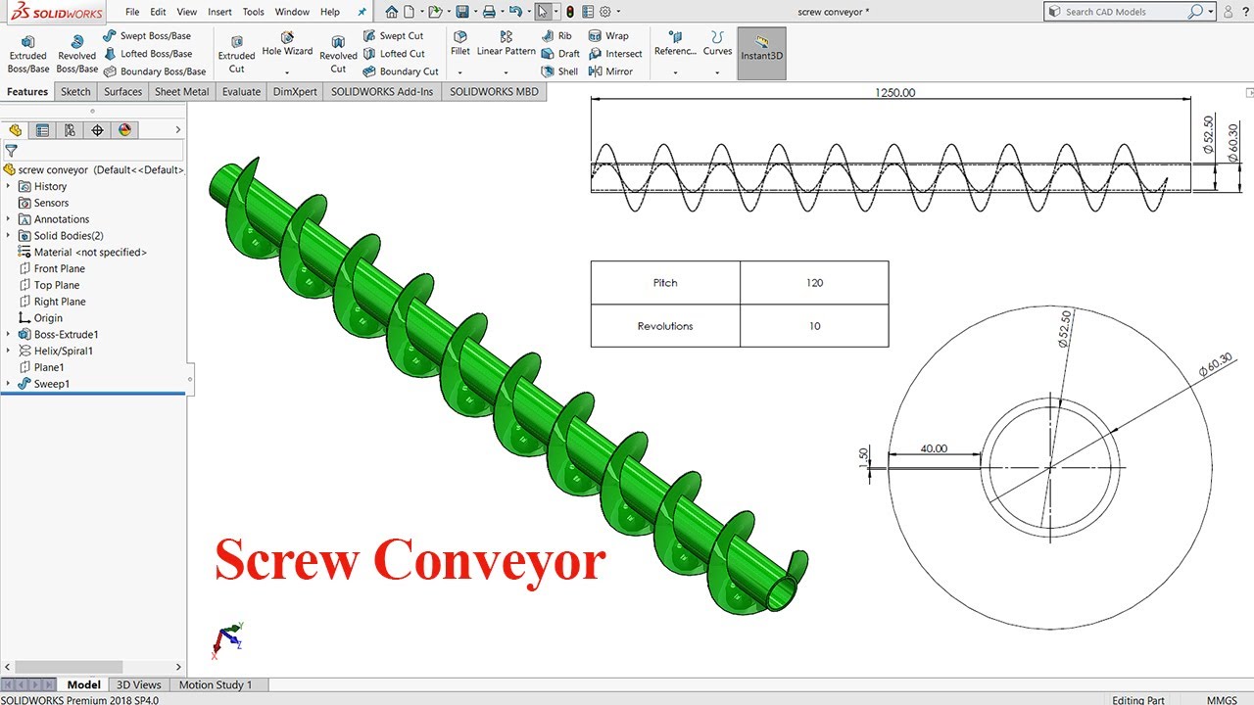
Task: Click the Print icon
Action: click(489, 12)
